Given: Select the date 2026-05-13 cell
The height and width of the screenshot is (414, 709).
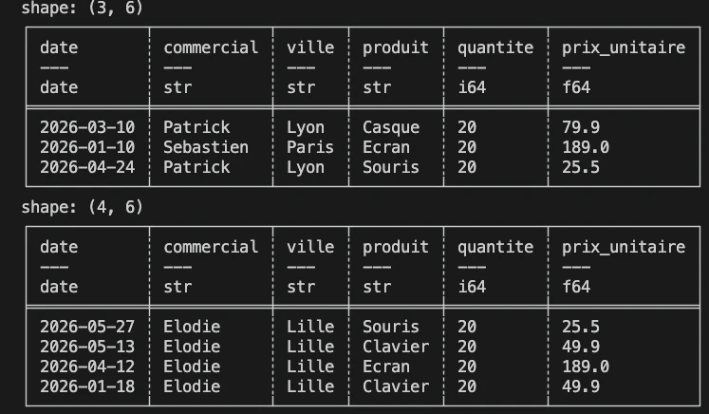Looking at the screenshot, I should pos(87,347).
